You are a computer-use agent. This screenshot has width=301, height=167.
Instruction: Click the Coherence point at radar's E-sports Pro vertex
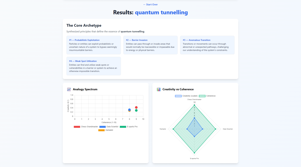[194, 153]
